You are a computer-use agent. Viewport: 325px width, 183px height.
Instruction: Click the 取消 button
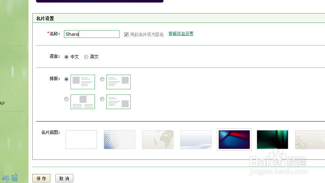pos(64,178)
